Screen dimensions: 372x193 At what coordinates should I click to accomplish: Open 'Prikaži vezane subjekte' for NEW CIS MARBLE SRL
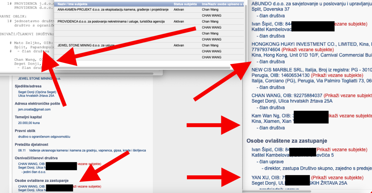[x=337, y=75]
